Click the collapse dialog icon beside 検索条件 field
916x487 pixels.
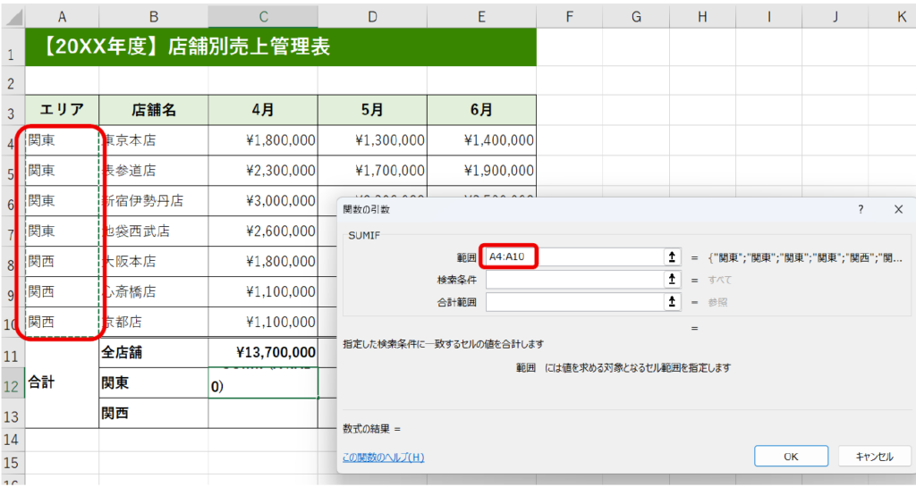pyautogui.click(x=671, y=280)
